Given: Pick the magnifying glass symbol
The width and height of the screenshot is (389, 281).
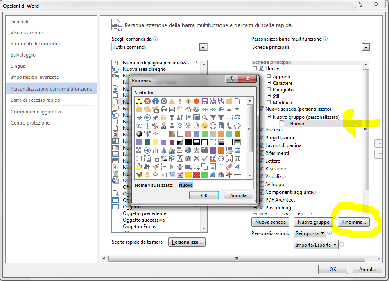Looking at the screenshot, I should click(205, 118).
